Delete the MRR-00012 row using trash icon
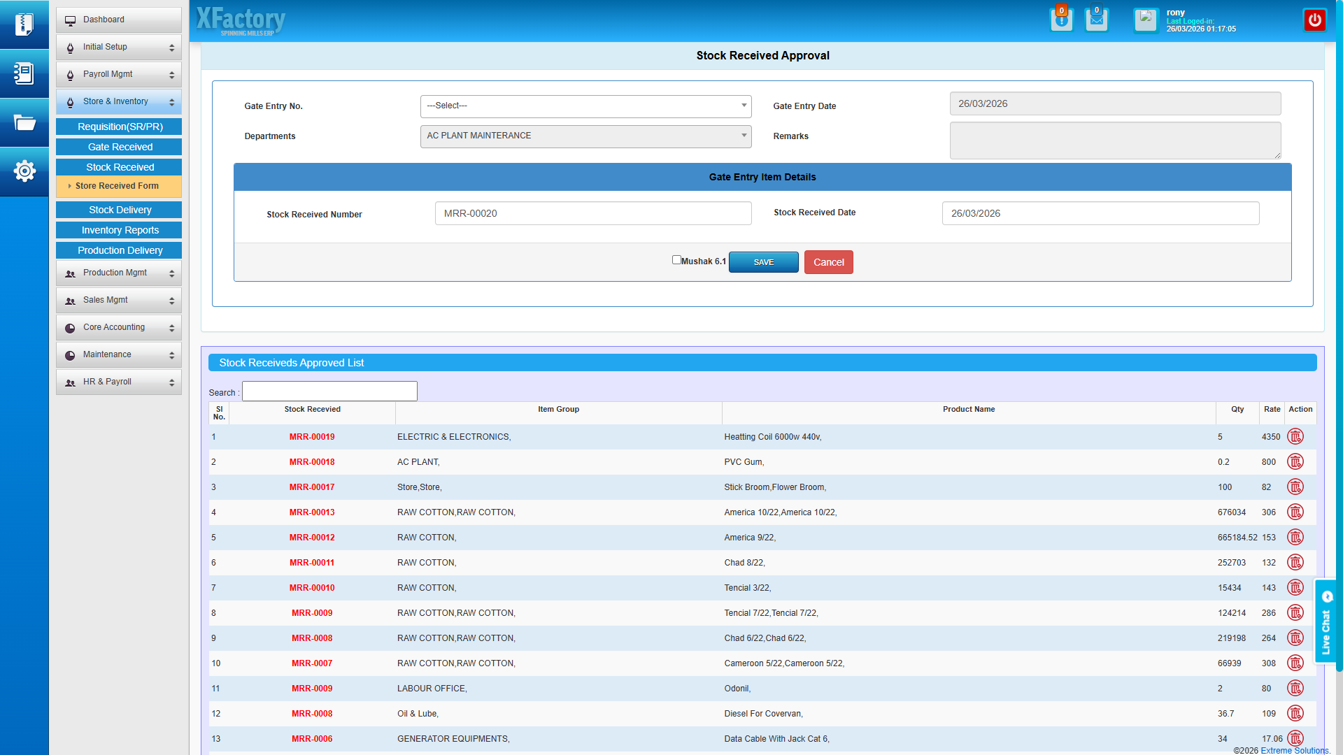 tap(1295, 538)
